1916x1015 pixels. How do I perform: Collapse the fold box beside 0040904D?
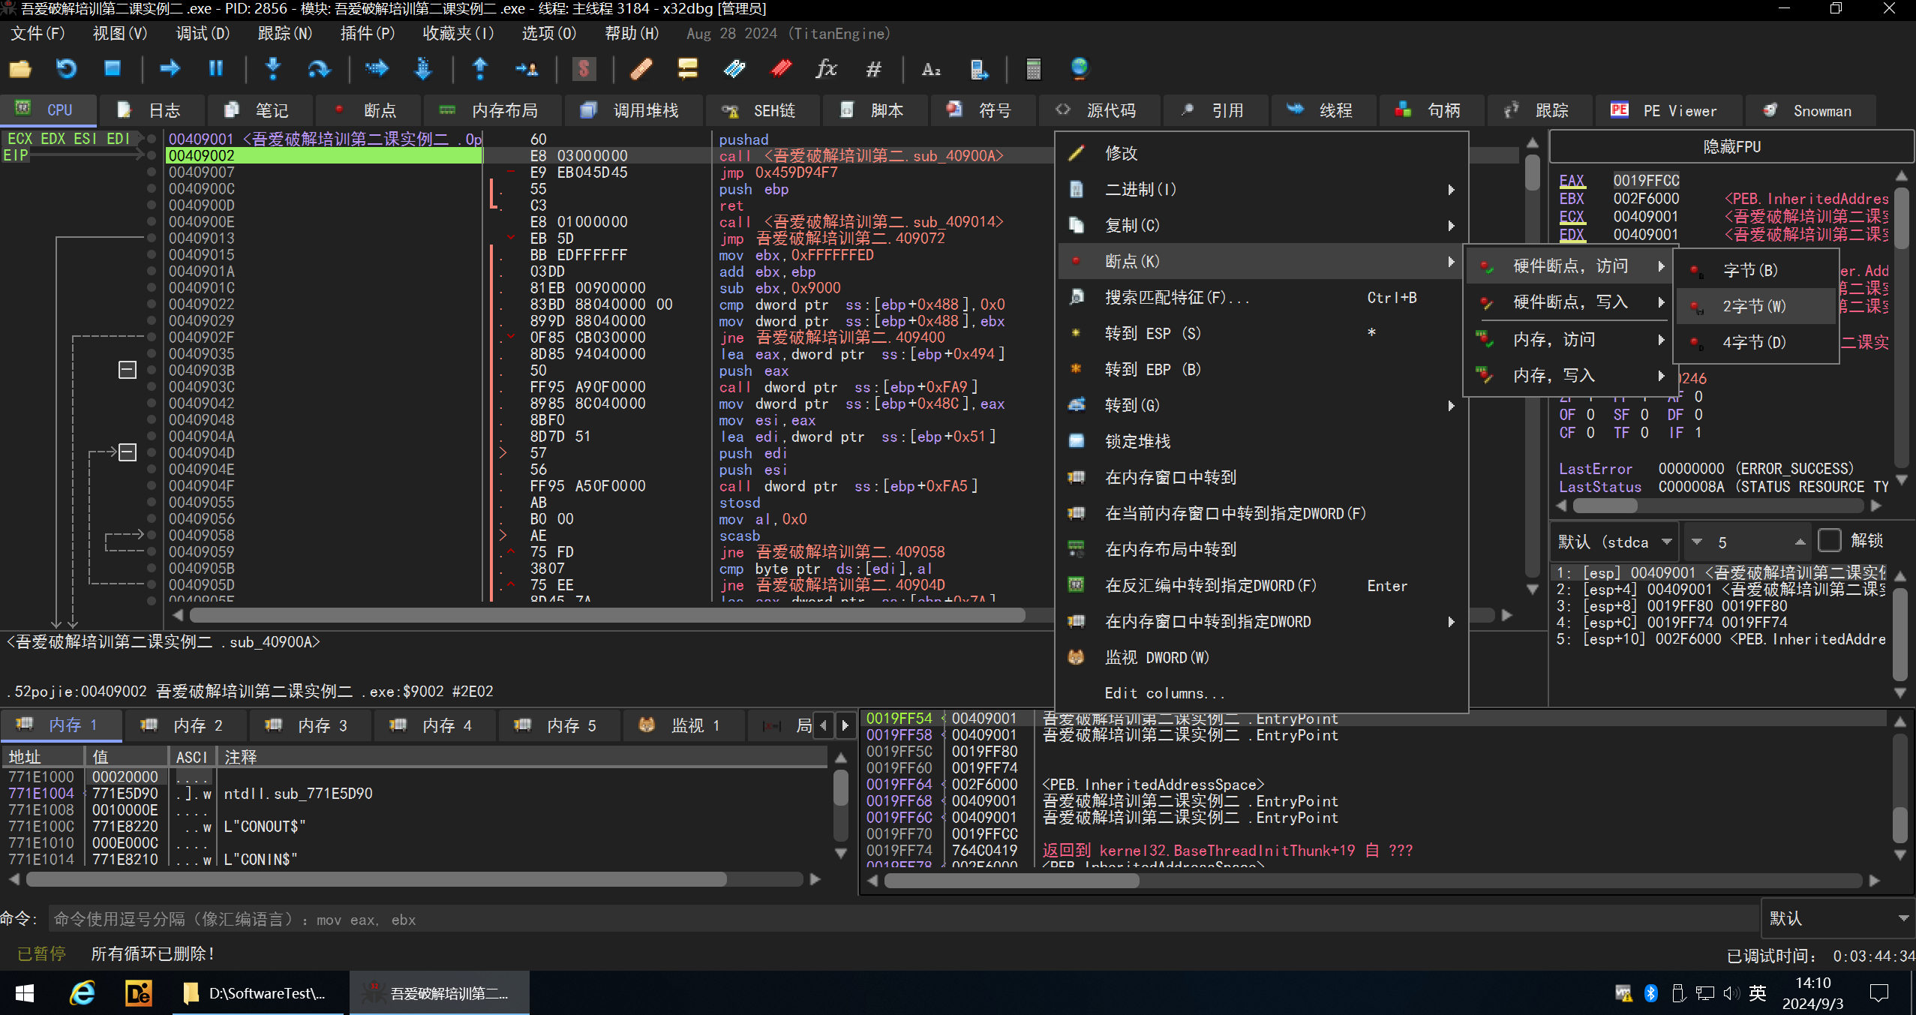[128, 452]
